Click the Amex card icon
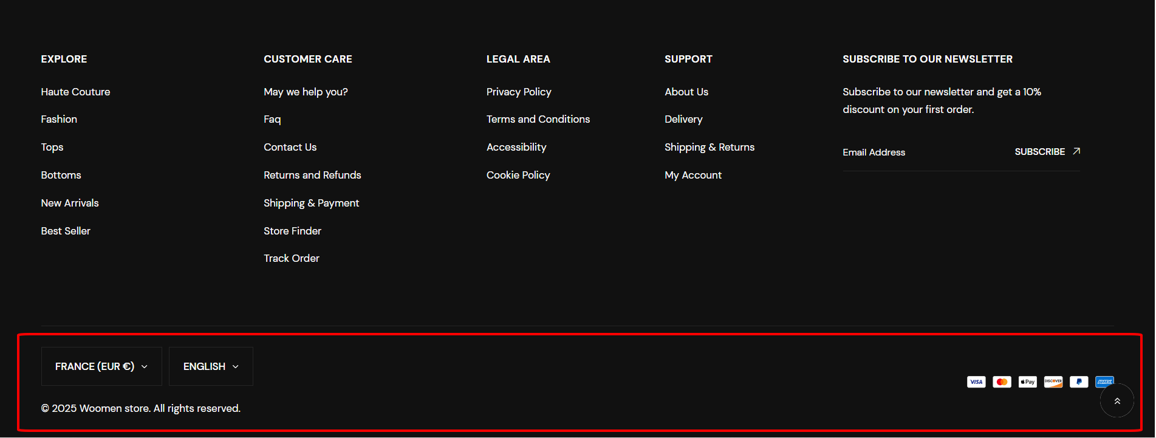Screen dimensions: 1156x438 point(1104,380)
